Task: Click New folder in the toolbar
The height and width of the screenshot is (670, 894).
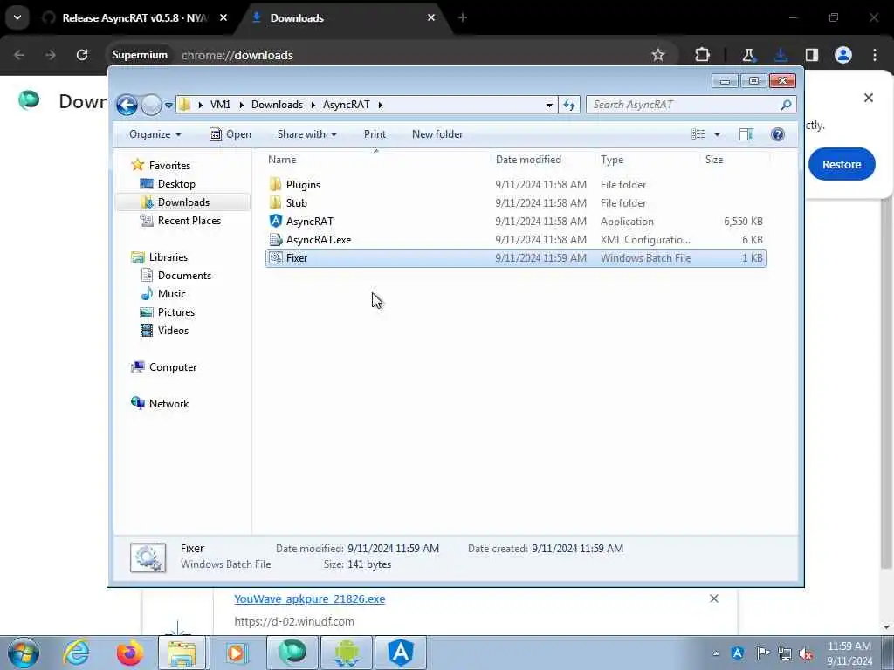Action: [x=437, y=134]
